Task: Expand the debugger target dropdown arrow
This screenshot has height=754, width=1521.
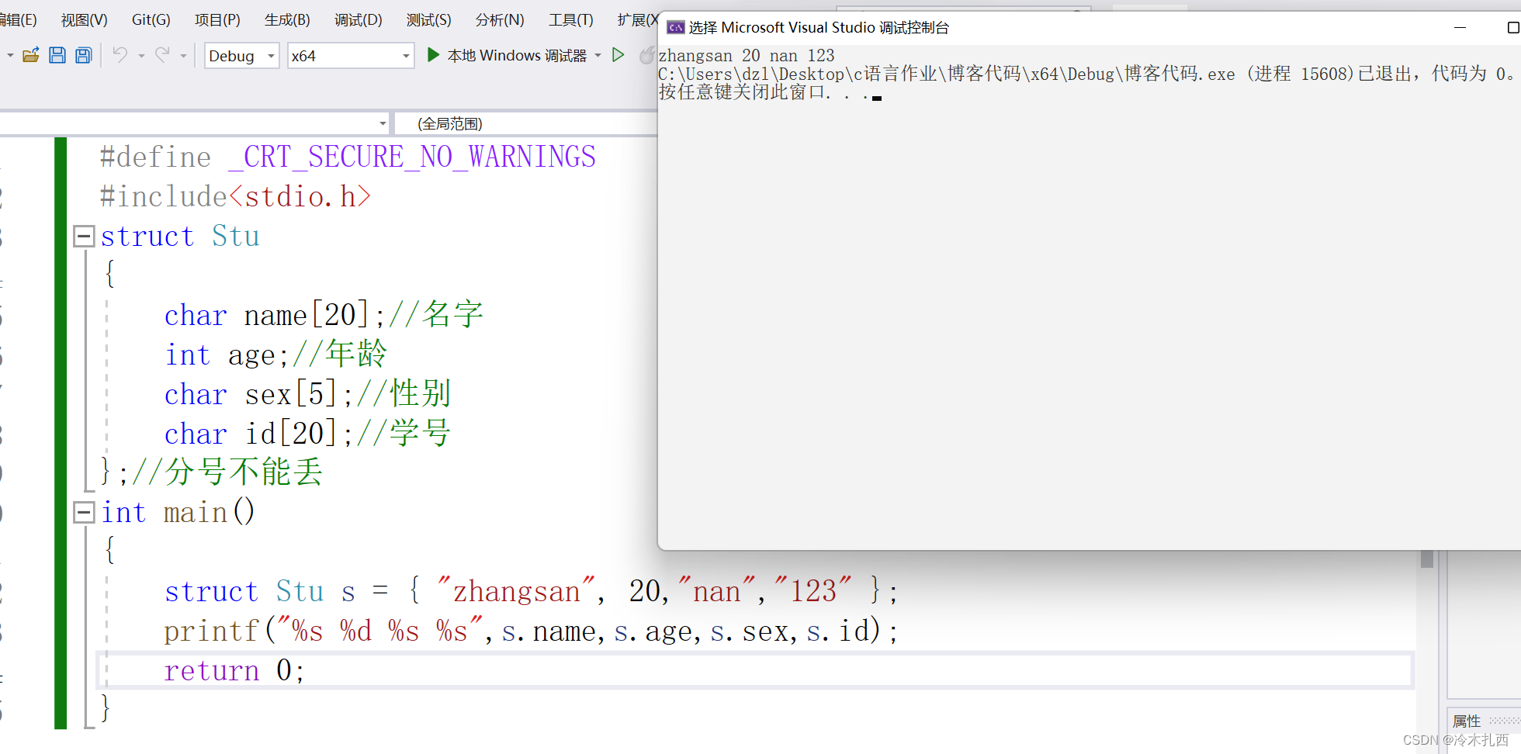Action: [x=598, y=56]
